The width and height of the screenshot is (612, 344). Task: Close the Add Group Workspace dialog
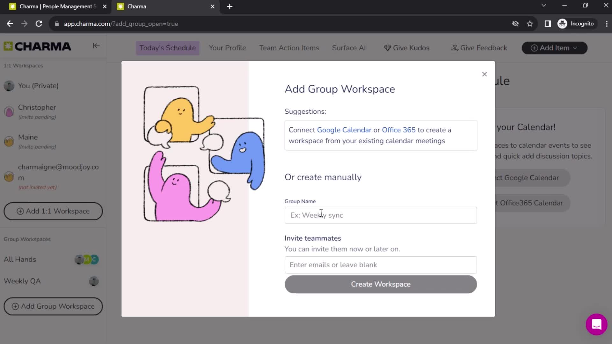(x=484, y=74)
